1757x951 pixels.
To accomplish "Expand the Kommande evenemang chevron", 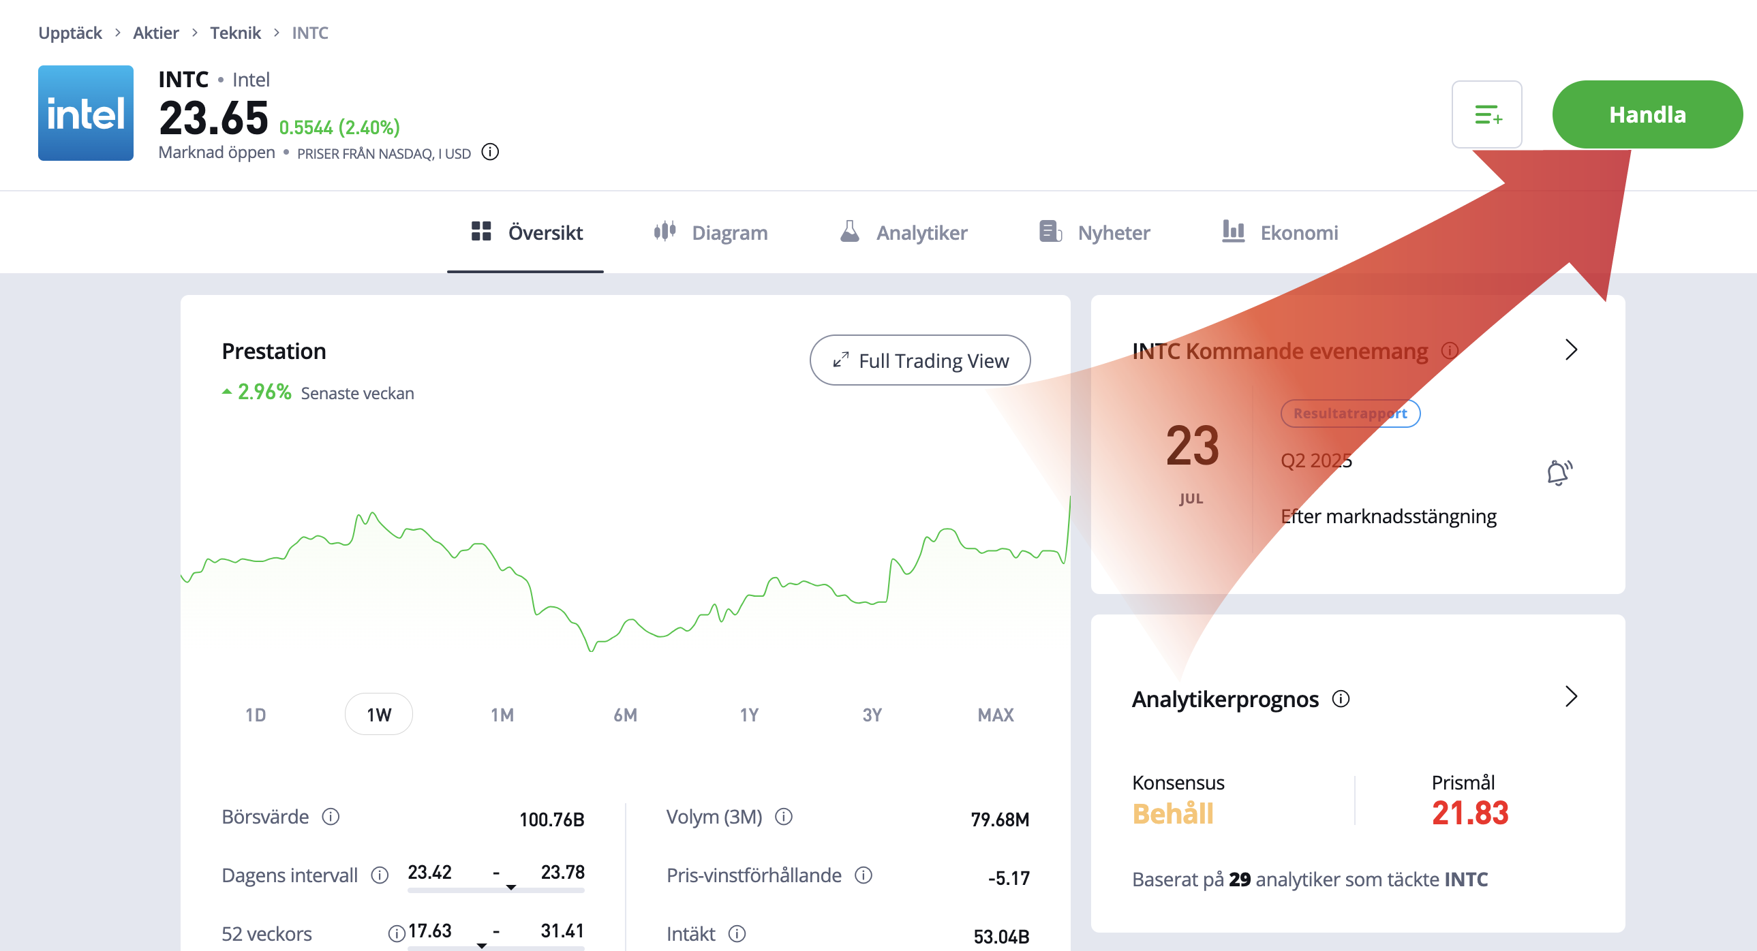I will pos(1571,349).
